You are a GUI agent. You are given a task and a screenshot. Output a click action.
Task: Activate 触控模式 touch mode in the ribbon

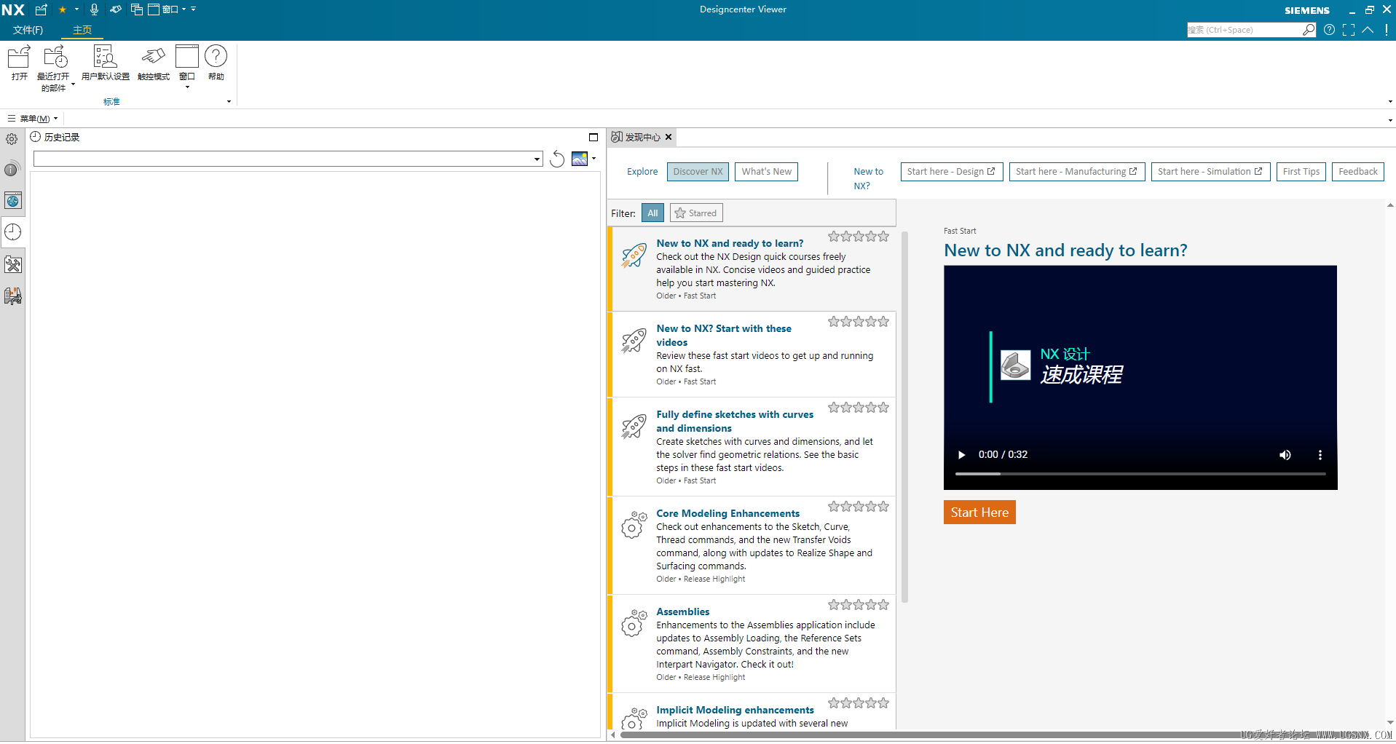153,63
